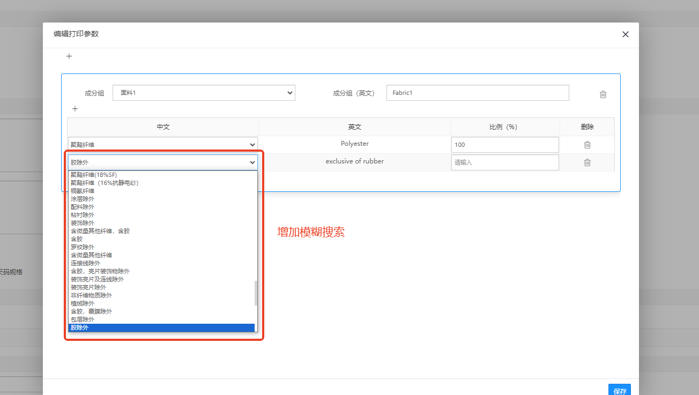The height and width of the screenshot is (395, 699).
Task: Pick the 包层除外 list option
Action: (x=83, y=319)
